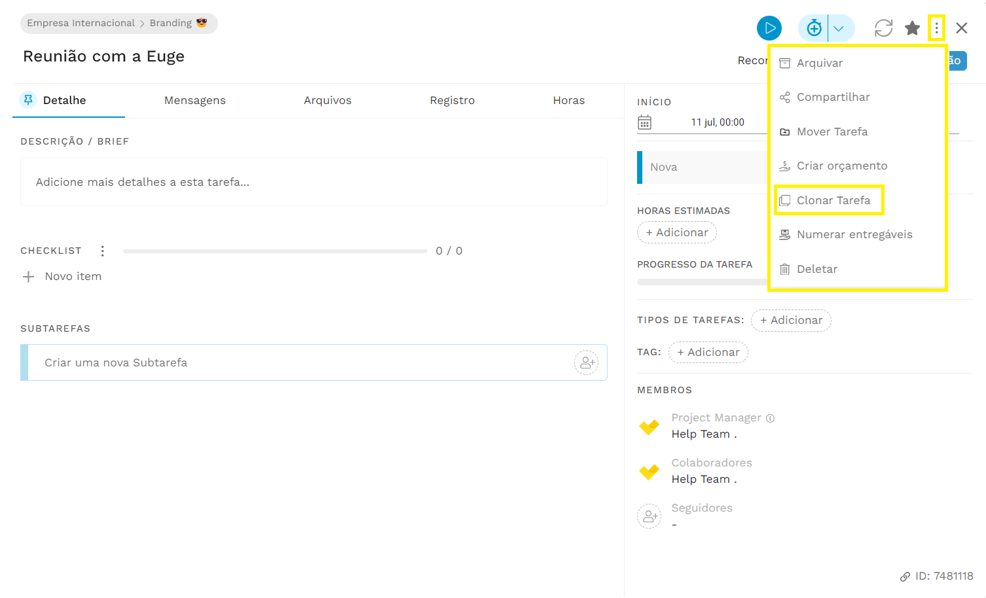
Task: Click the Project Manager info icon
Action: coord(770,418)
